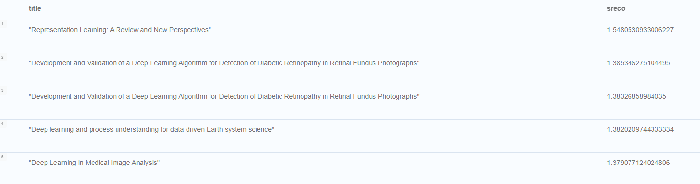This screenshot has width=700, height=184.
Task: Select Diabetic Retinopathy title in row 2
Action: click(x=224, y=63)
